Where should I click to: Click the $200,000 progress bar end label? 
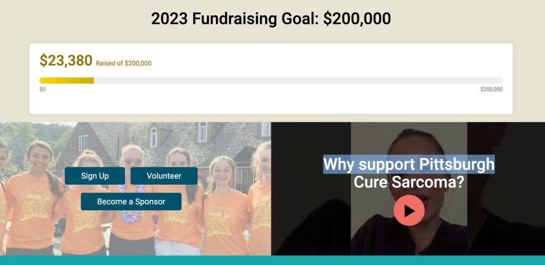pos(491,90)
